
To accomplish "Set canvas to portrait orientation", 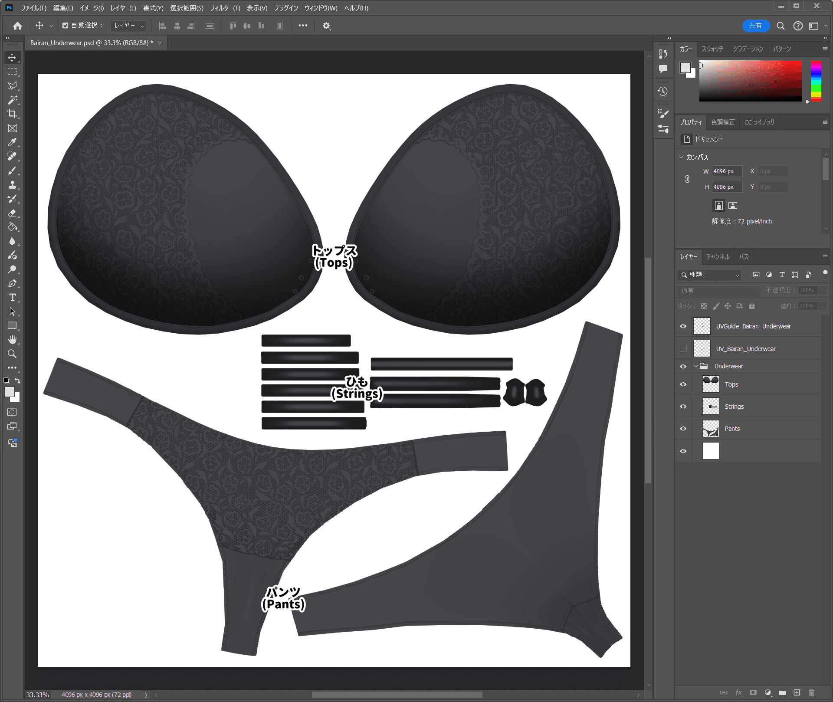I will [719, 206].
